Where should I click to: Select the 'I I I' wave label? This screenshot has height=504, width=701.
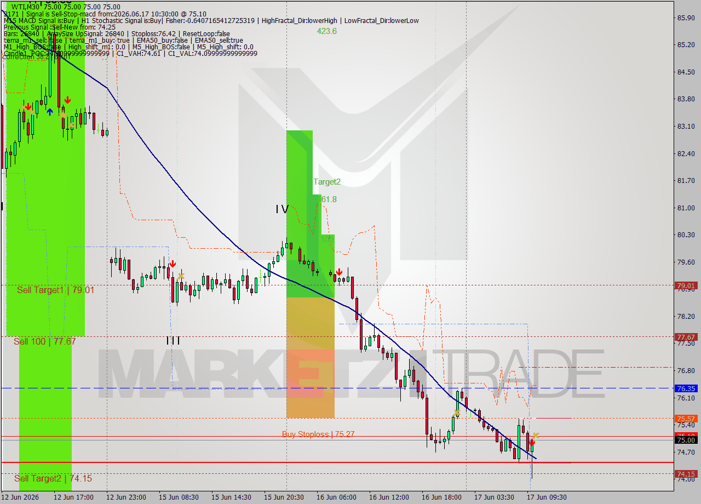[x=173, y=340]
